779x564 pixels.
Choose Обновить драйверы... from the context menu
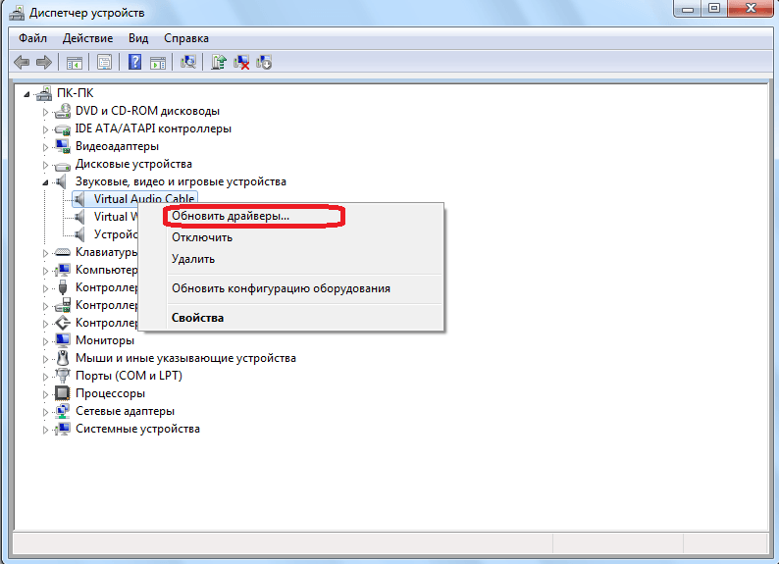231,216
